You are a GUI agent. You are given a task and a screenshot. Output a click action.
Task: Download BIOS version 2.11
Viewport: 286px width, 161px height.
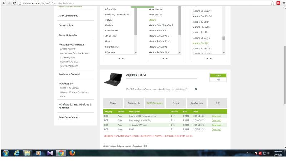216,130
